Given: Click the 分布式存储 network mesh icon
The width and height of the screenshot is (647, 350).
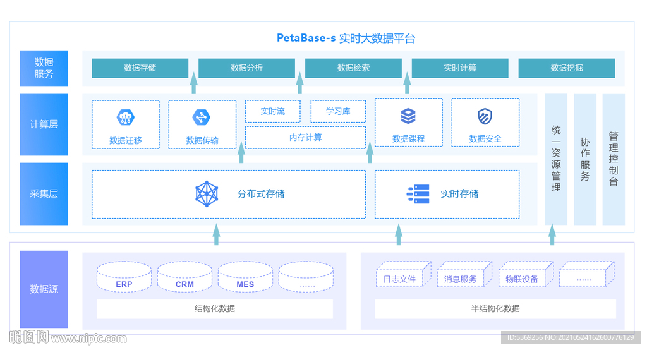Looking at the screenshot, I should pyautogui.click(x=207, y=194).
